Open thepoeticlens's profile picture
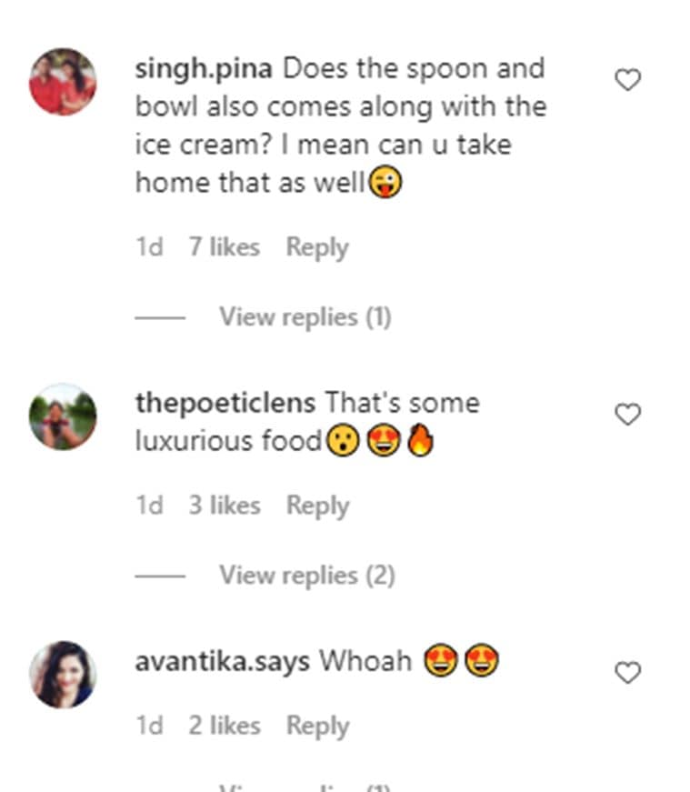The image size is (690, 792). [x=63, y=416]
